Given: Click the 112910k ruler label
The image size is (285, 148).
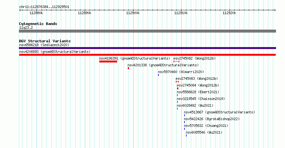Looking at the screenshot, I should 181,13.
